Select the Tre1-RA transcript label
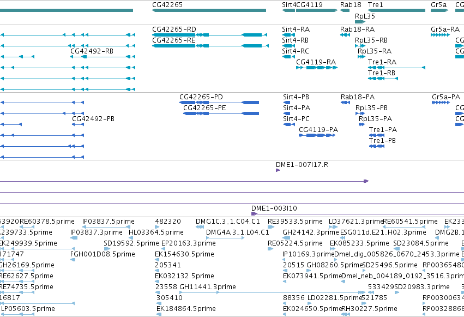This screenshot has width=464, height=317. coord(382,62)
